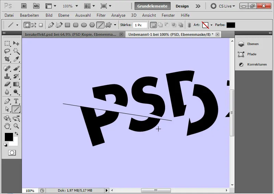The height and width of the screenshot is (194, 274).
Task: Choose Polygon shape in options bar
Action: tap(92, 25)
